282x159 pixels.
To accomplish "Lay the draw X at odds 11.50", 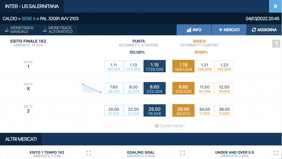I will click(205, 88).
